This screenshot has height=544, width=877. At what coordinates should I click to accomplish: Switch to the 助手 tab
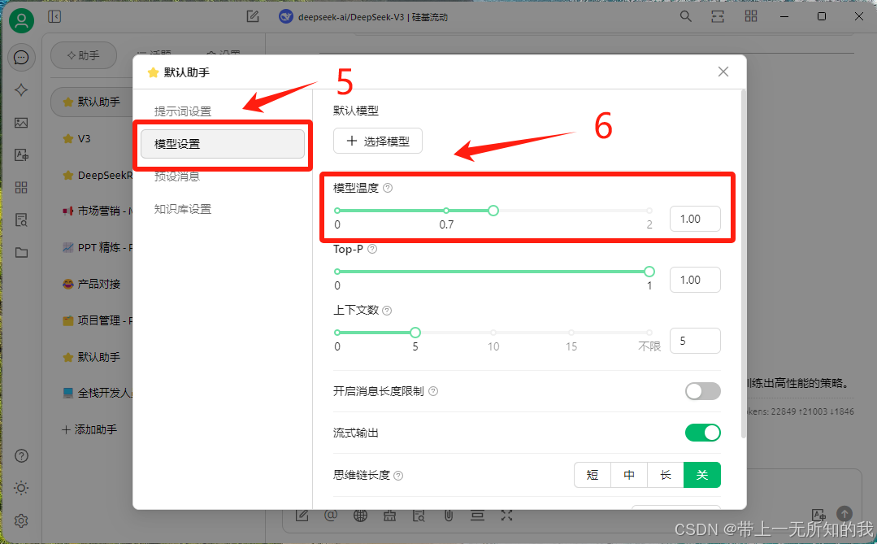[84, 55]
